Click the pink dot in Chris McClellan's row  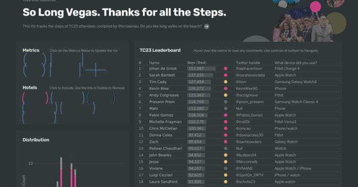[226, 128]
